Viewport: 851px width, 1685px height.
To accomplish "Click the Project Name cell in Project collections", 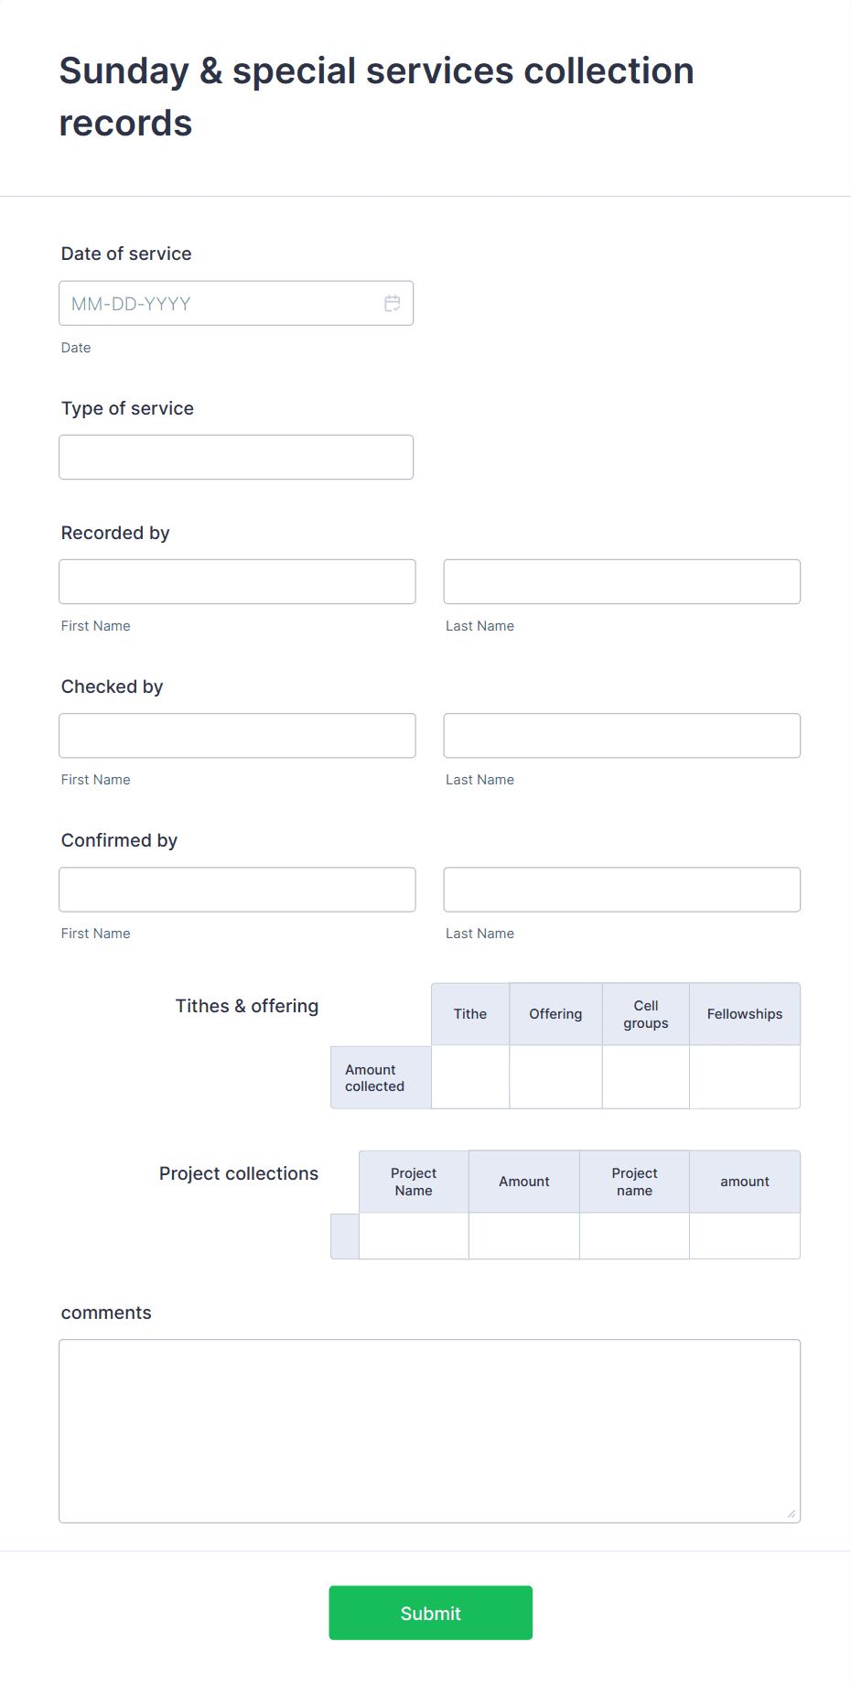I will coord(413,1237).
